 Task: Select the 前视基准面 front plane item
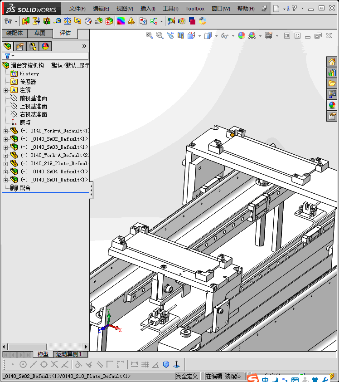33,98
